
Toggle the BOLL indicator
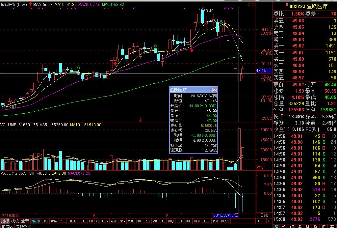pyautogui.click(x=206, y=221)
